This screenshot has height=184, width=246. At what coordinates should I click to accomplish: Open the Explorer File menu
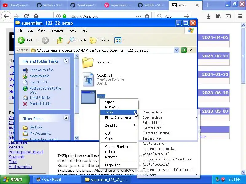pyautogui.click(x=20, y=30)
